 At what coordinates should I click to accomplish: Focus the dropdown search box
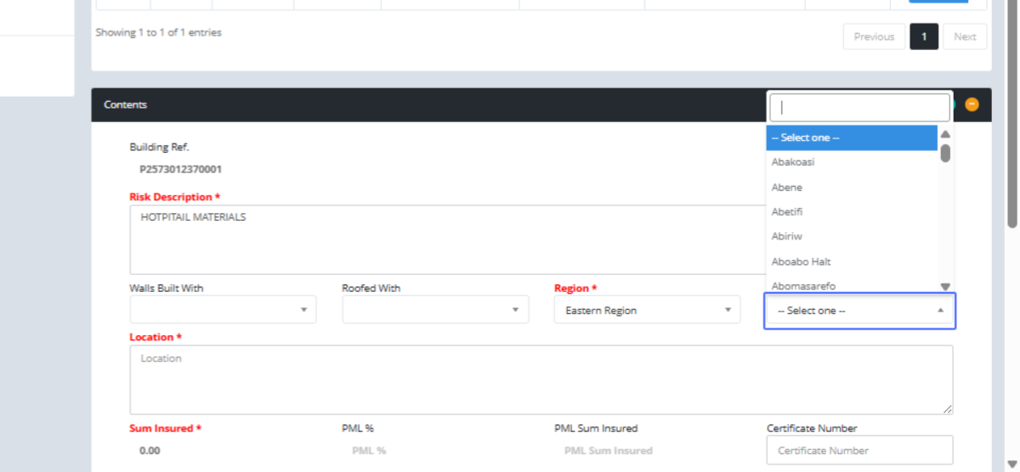tap(859, 108)
